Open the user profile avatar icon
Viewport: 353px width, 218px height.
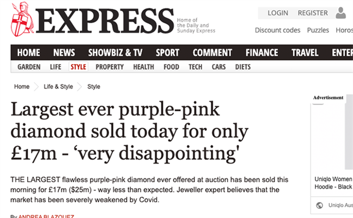(341, 13)
